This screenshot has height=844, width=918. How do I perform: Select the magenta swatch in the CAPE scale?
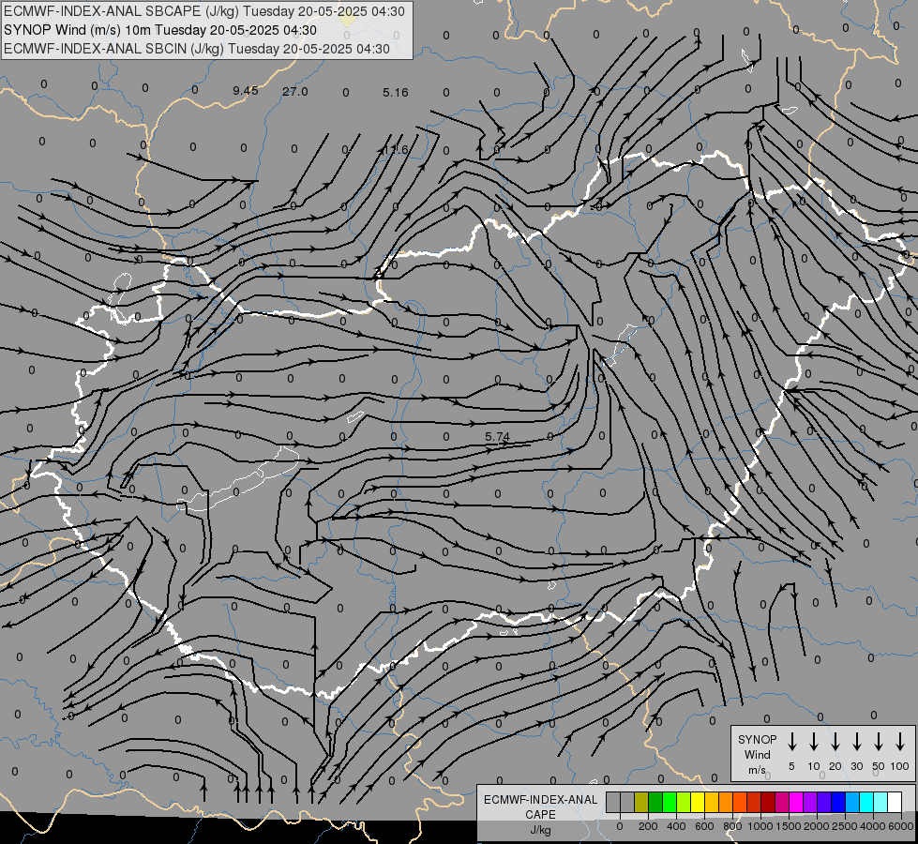pos(797,802)
